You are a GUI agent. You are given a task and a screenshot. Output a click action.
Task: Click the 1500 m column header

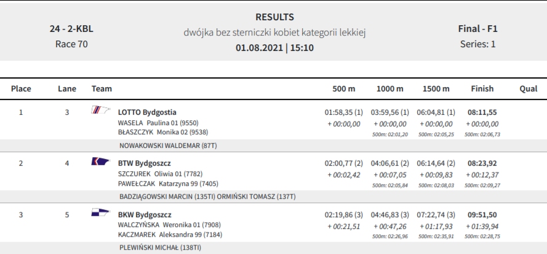point(436,89)
